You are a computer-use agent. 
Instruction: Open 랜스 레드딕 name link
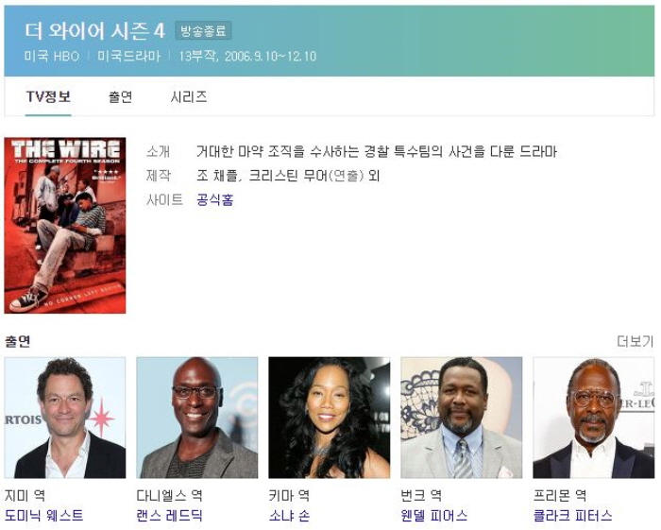[x=169, y=515]
